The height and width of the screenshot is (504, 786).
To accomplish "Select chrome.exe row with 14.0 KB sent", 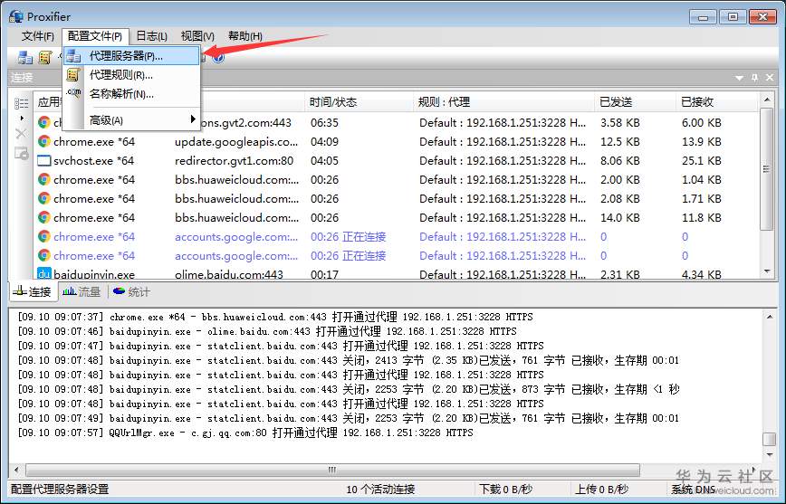I will [x=396, y=218].
